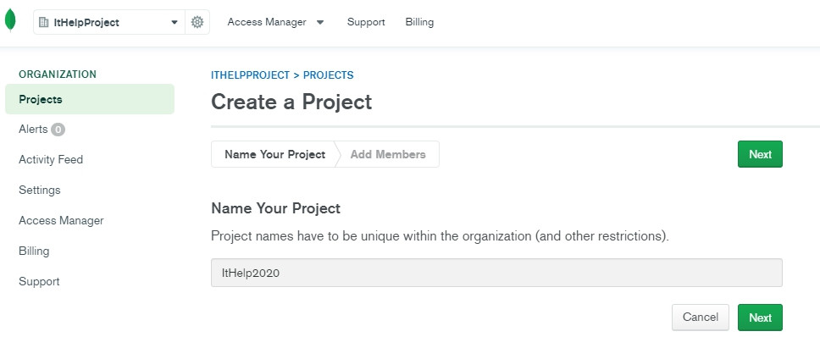Click the ITHELPPROJECT breadcrumb link
The height and width of the screenshot is (348, 820).
tap(250, 75)
